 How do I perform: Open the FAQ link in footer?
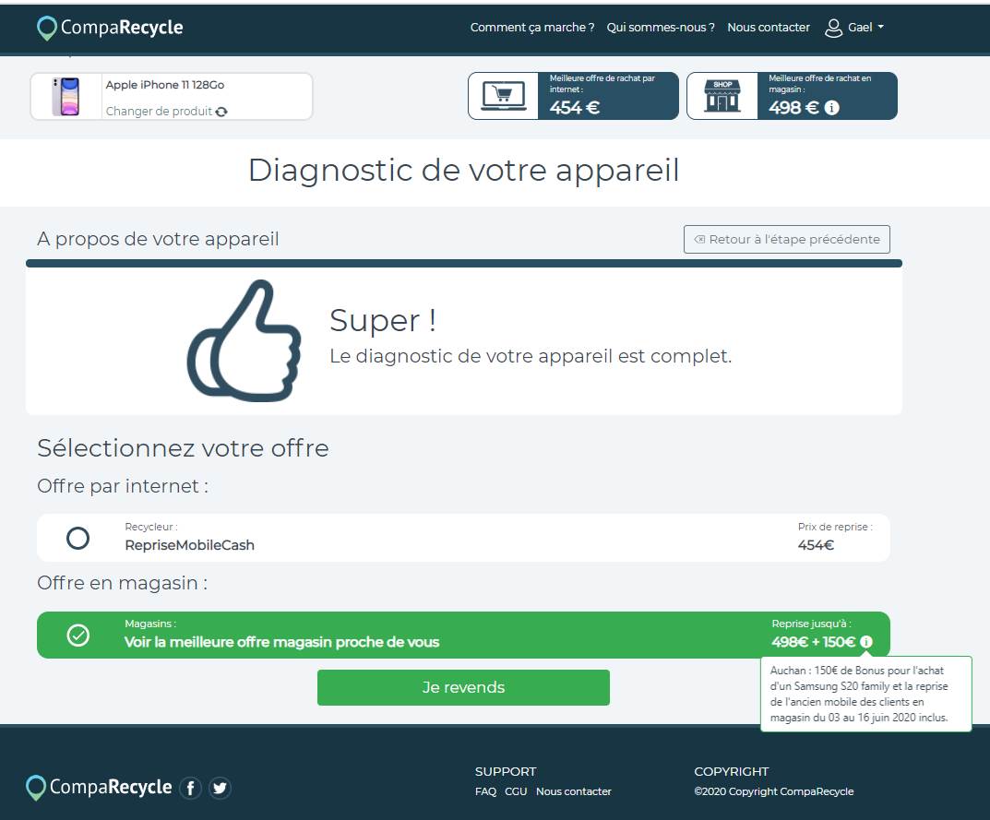click(485, 791)
